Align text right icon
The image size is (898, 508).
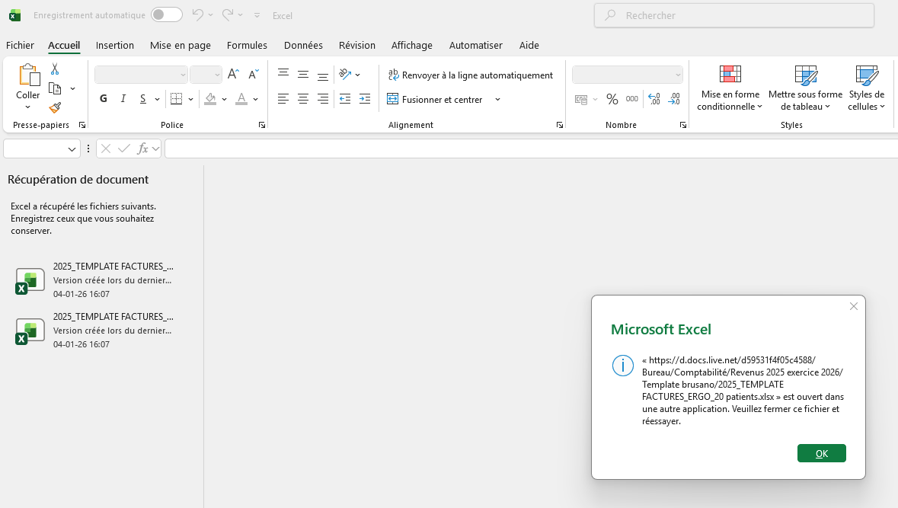pos(322,99)
